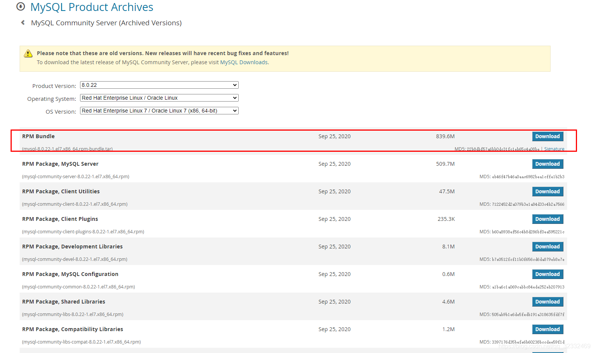Click the 509.7M size value
Screen dimensions: 594x353
(x=445, y=164)
